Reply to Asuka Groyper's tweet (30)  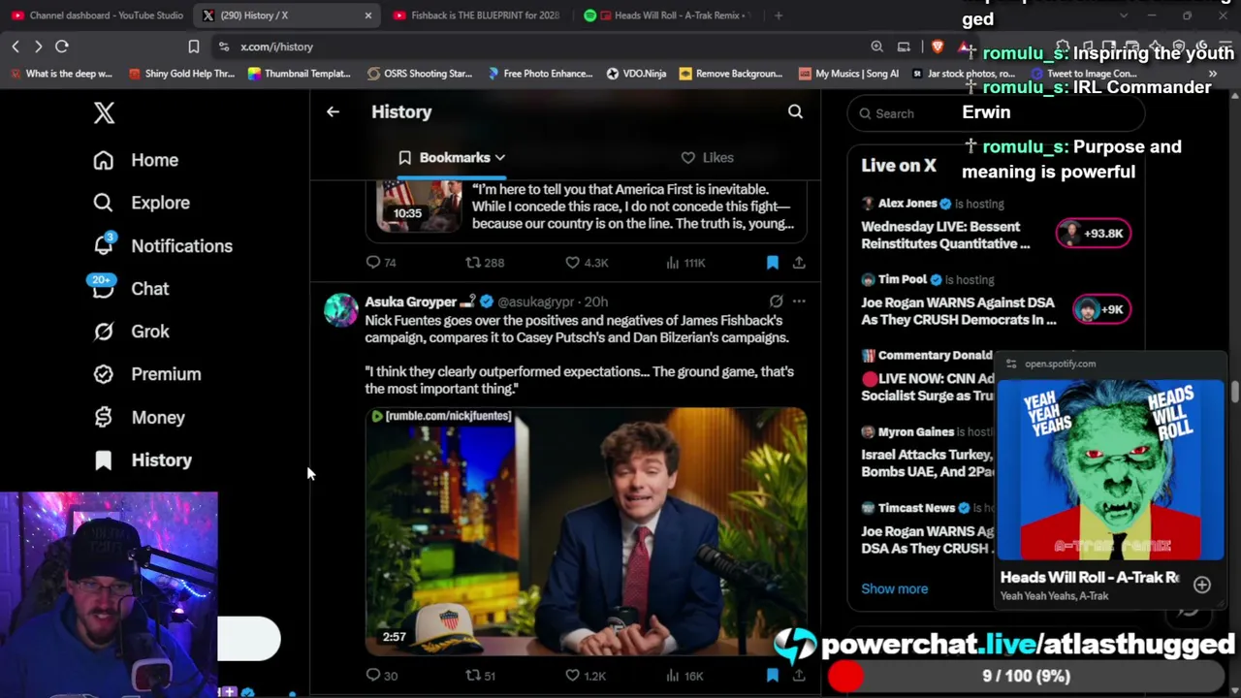[x=381, y=676]
